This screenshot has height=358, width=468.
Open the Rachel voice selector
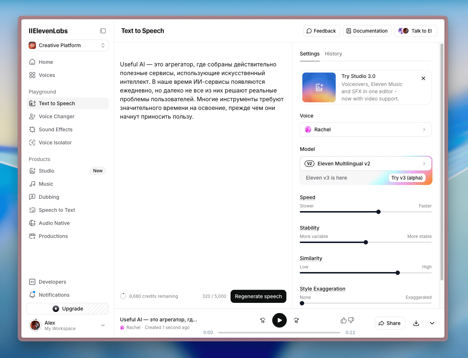click(365, 129)
